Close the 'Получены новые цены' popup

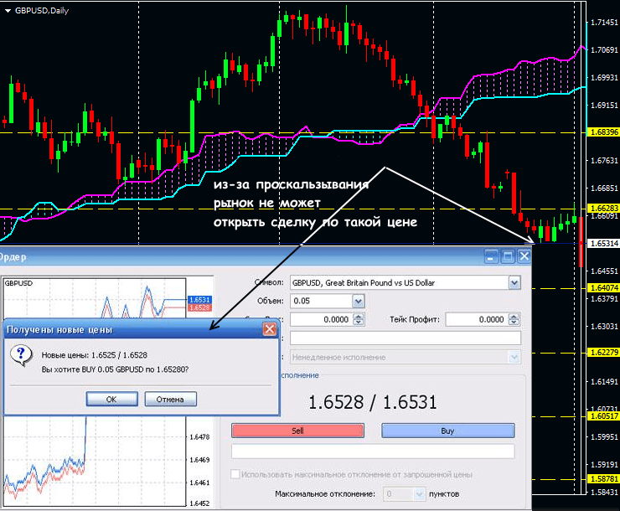tap(270, 329)
